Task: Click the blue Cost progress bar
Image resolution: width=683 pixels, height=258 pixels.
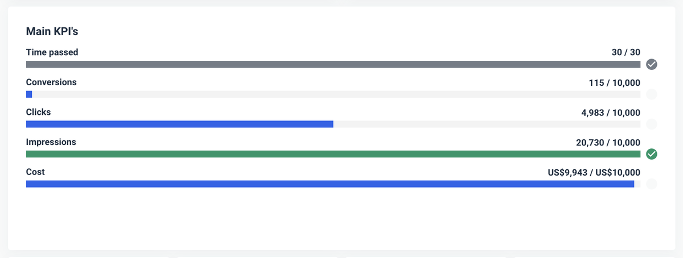Action: [x=330, y=184]
